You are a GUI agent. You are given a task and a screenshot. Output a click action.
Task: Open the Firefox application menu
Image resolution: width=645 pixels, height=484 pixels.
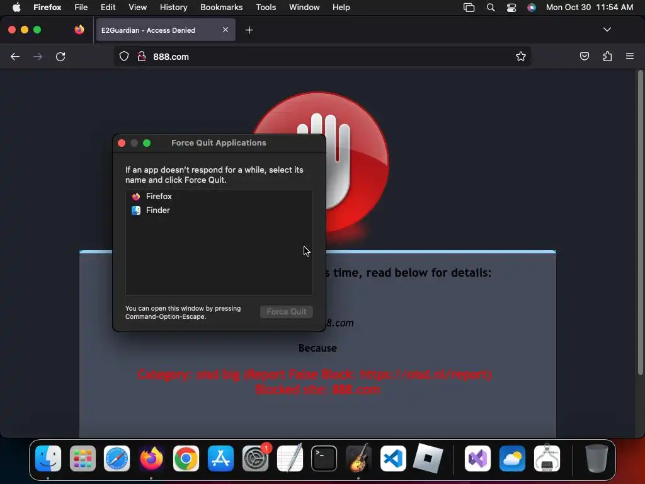[47, 7]
